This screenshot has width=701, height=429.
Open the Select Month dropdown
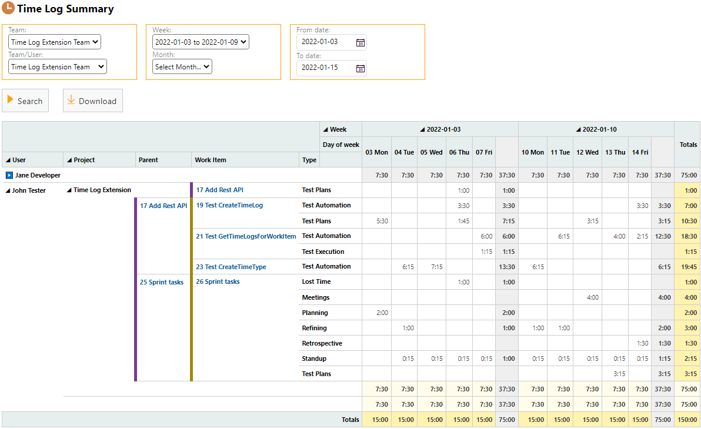pyautogui.click(x=182, y=67)
